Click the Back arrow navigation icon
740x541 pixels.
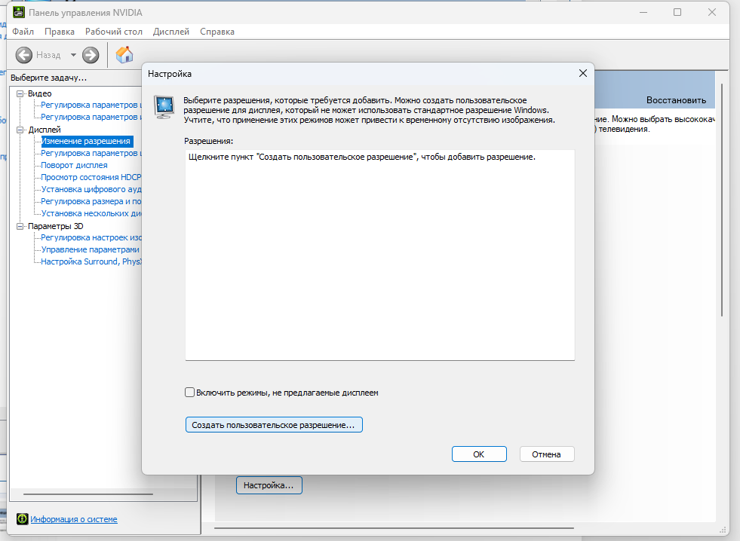click(x=24, y=55)
